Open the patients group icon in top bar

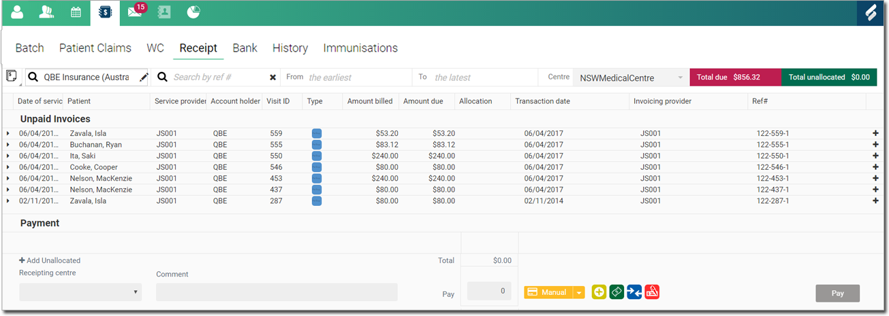click(x=46, y=12)
